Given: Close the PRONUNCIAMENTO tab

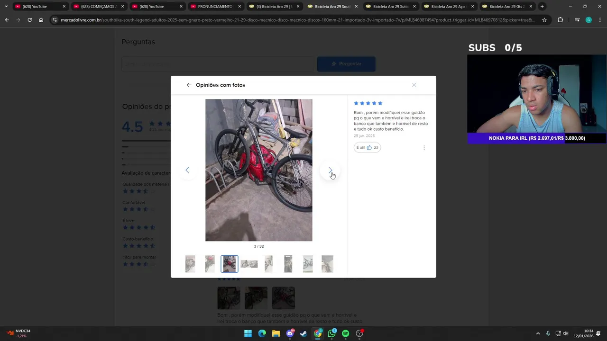Looking at the screenshot, I should click(239, 7).
